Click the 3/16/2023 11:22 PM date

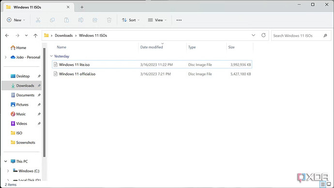point(156,64)
